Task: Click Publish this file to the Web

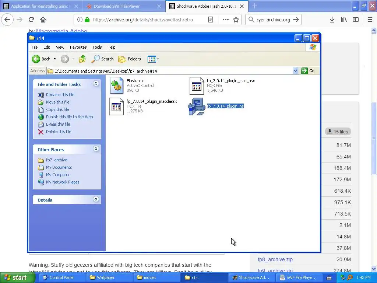Action: point(69,117)
